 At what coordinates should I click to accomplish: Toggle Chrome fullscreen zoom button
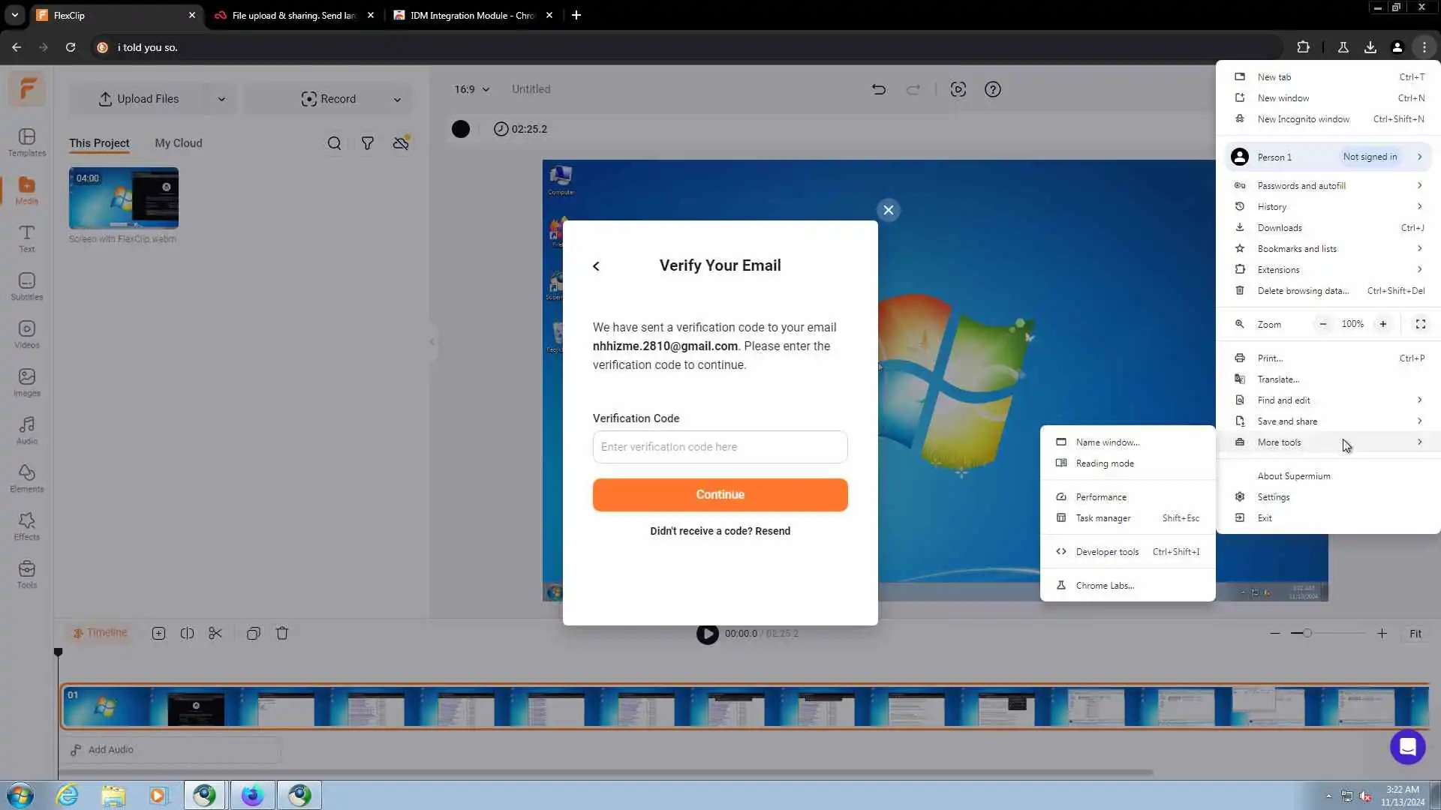pyautogui.click(x=1420, y=324)
